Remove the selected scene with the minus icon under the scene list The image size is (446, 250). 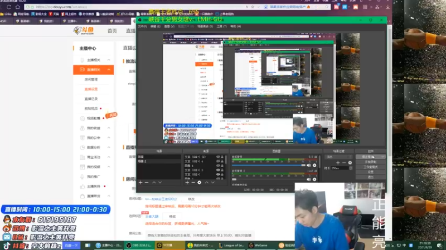(x=147, y=183)
